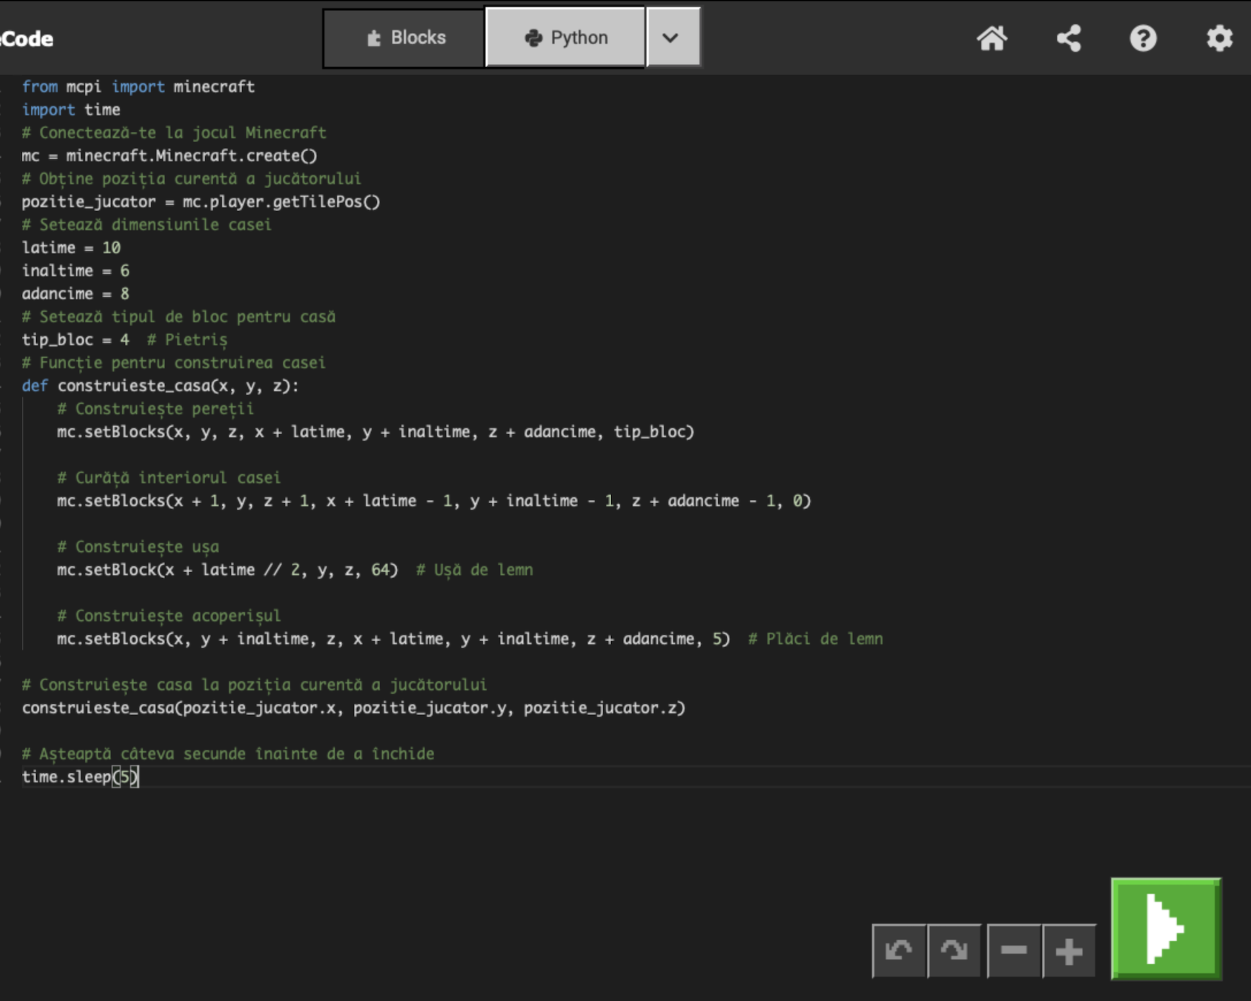Run the program with green play button
This screenshot has width=1251, height=1001.
pos(1165,929)
